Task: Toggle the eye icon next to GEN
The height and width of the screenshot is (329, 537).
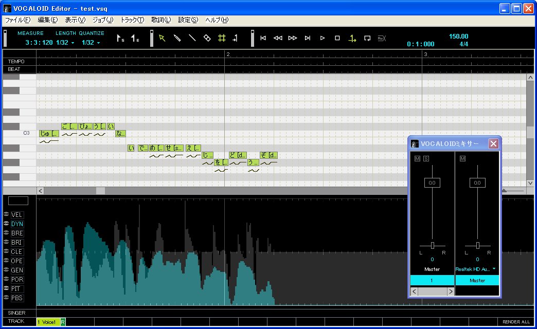Action: tap(6, 270)
